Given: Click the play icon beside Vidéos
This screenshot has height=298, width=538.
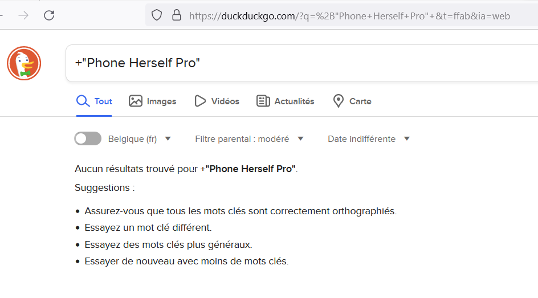Looking at the screenshot, I should tap(200, 101).
